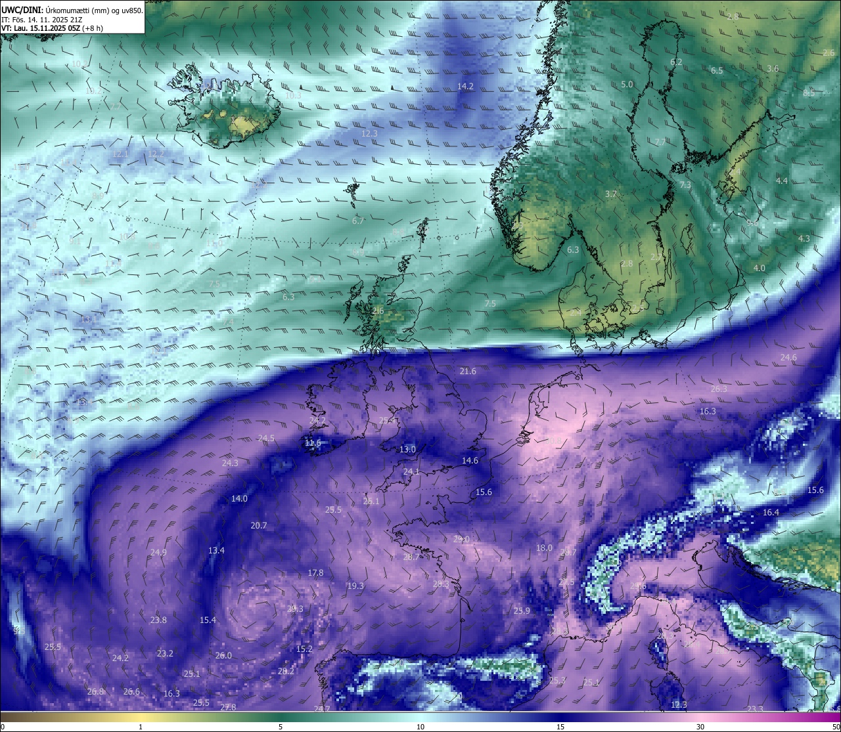Click the initial time line 'IT: Fös. 14. 11. 2025 21Z'
The width and height of the screenshot is (841, 732).
[41, 20]
